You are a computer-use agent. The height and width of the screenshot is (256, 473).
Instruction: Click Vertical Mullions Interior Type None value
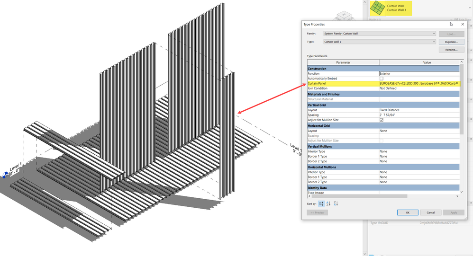click(419, 151)
